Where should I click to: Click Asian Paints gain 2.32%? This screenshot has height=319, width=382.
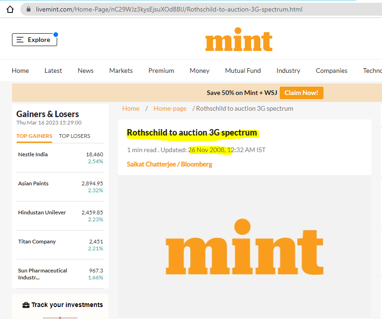tap(95, 190)
